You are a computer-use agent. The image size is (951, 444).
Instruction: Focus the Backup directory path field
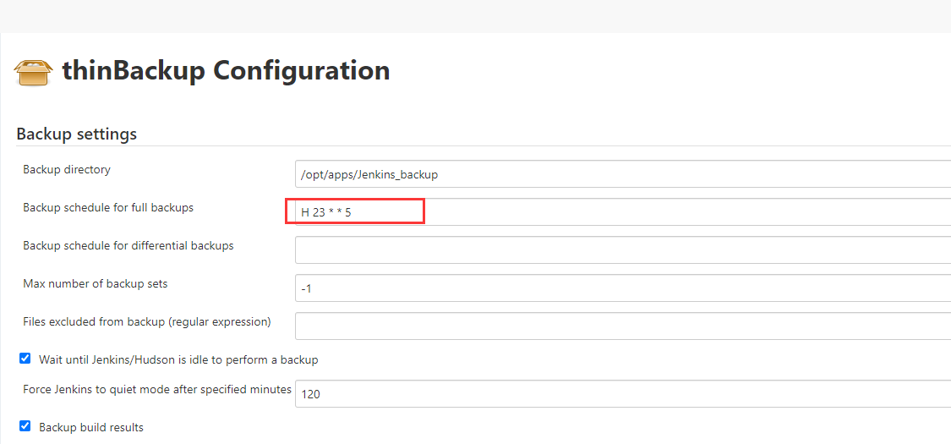[622, 174]
